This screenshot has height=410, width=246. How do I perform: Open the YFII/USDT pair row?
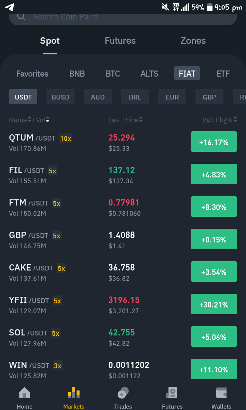point(123,304)
